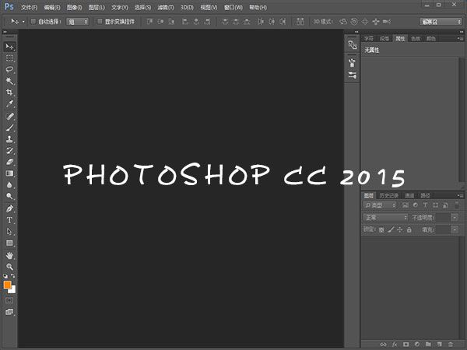Open the blend mode 正常 dropdown
Viewport: 467px width, 350px height.
coord(385,218)
